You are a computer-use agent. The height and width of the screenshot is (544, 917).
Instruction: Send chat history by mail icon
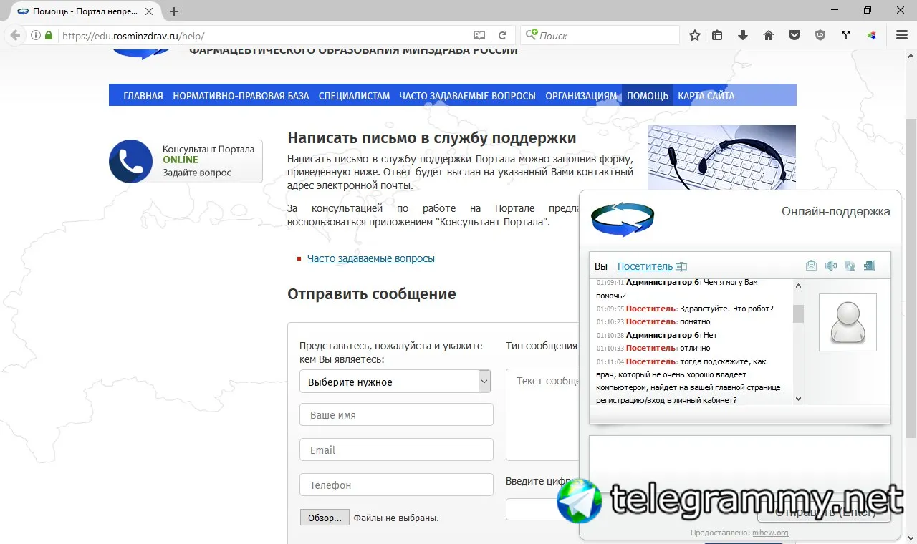[811, 266]
